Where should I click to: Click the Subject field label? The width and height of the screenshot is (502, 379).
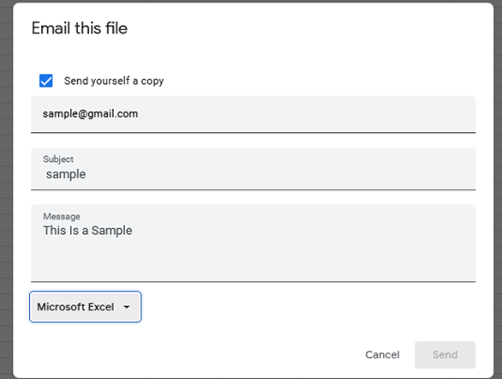pos(58,159)
